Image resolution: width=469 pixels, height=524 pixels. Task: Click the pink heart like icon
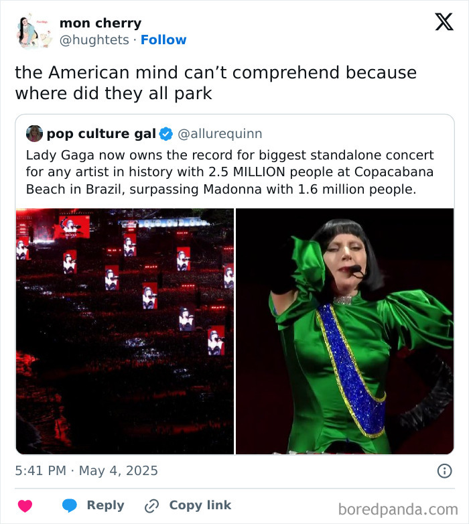pyautogui.click(x=25, y=506)
